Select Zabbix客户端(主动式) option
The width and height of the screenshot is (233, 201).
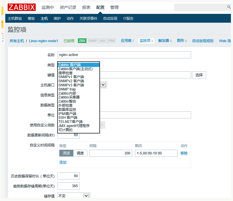coord(78,69)
